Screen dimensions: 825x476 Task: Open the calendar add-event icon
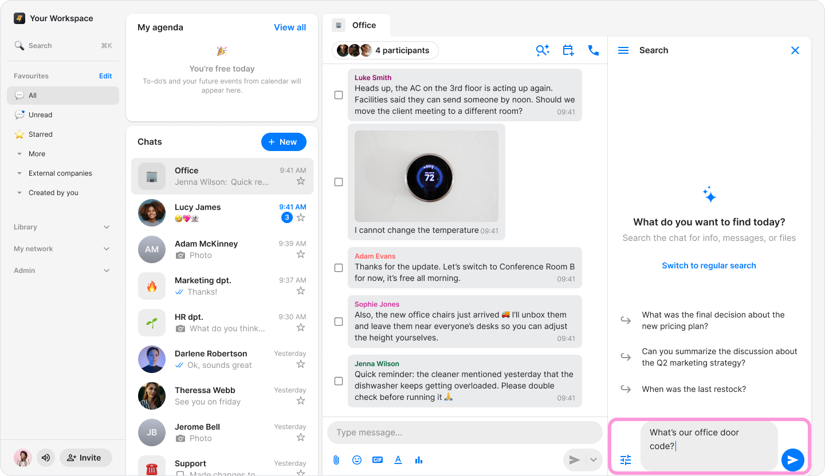568,50
